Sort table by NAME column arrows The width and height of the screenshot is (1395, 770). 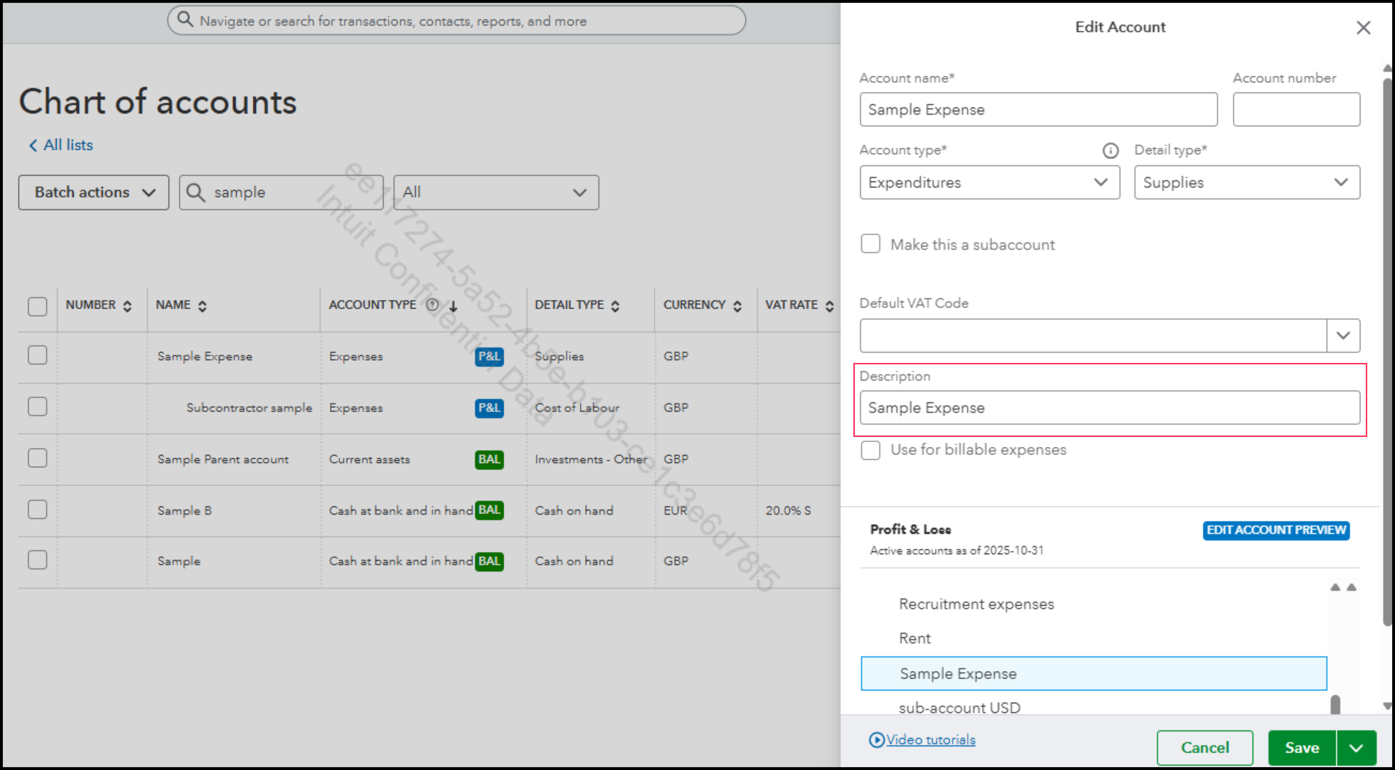[202, 306]
